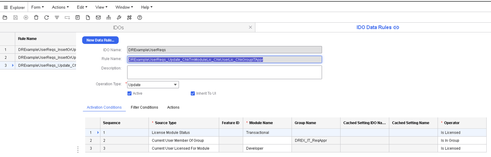491x157 pixels.
Task: Click the Description text area
Action: pyautogui.click(x=224, y=72)
